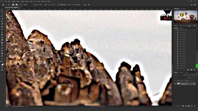Screen dimensions: 198x111
Task: Click the Search icon in top right
Action: click(192, 5)
